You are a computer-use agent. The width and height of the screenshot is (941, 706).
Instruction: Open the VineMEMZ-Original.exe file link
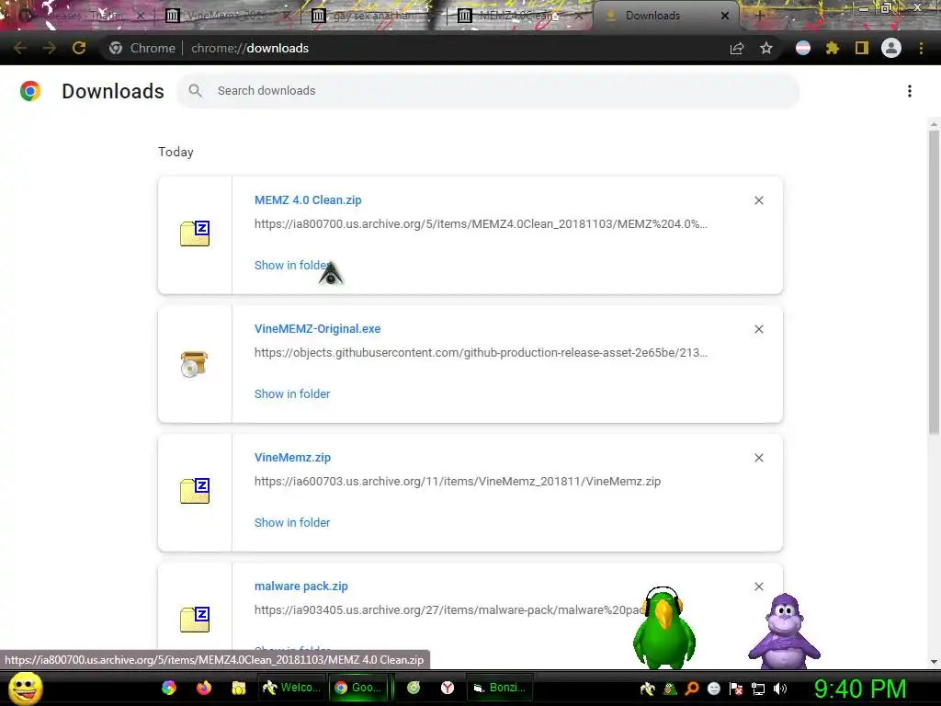[x=317, y=328]
